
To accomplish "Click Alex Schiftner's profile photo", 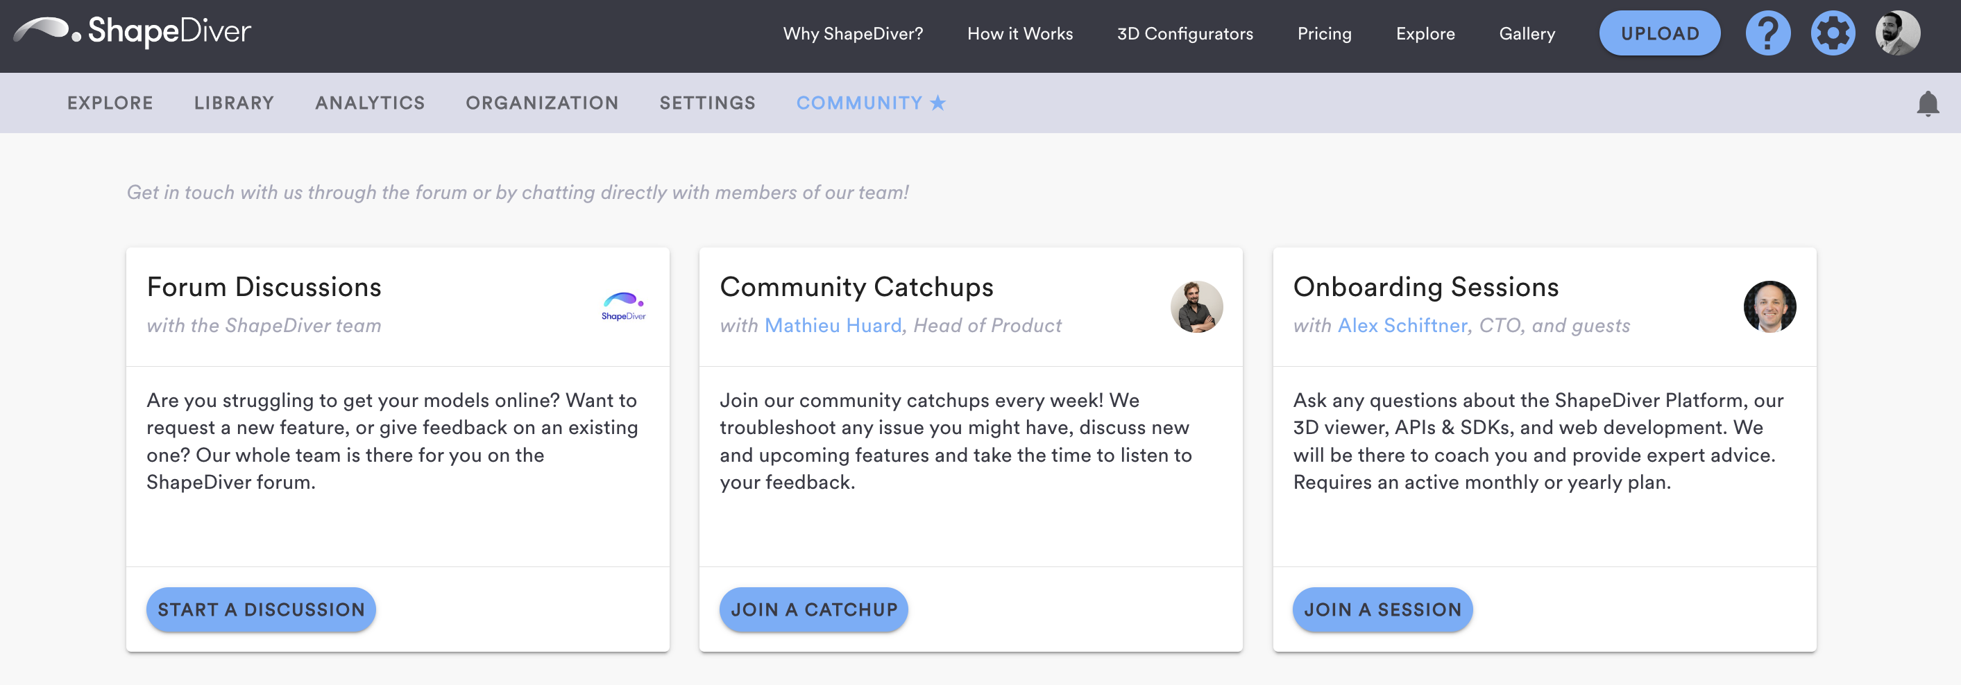I will 1769,306.
